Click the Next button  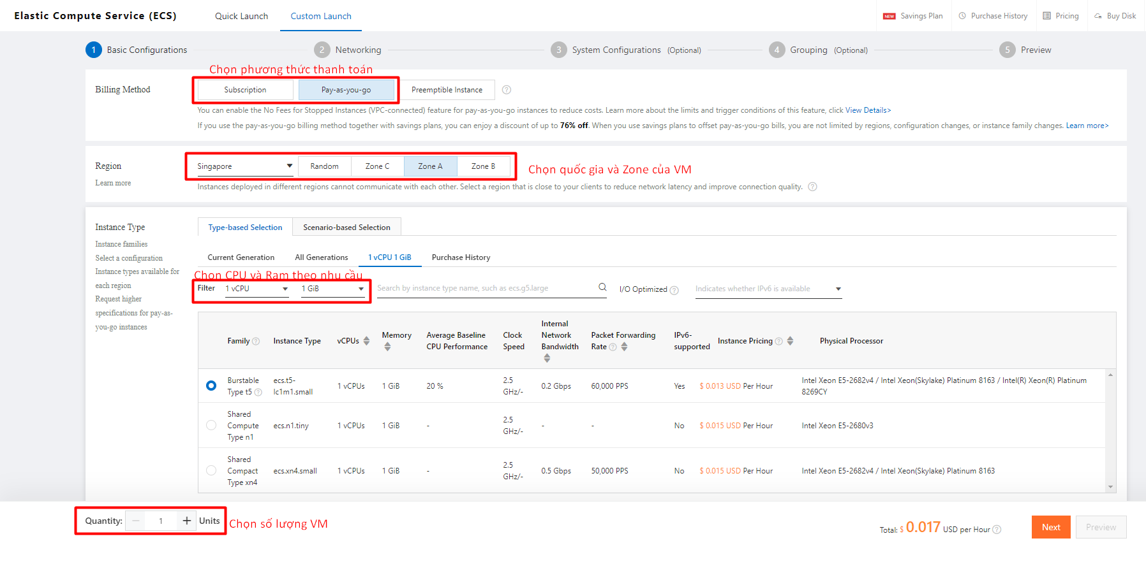(x=1051, y=527)
